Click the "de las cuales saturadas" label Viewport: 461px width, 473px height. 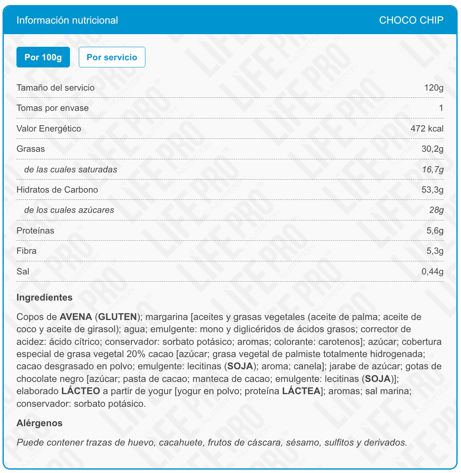click(x=70, y=169)
